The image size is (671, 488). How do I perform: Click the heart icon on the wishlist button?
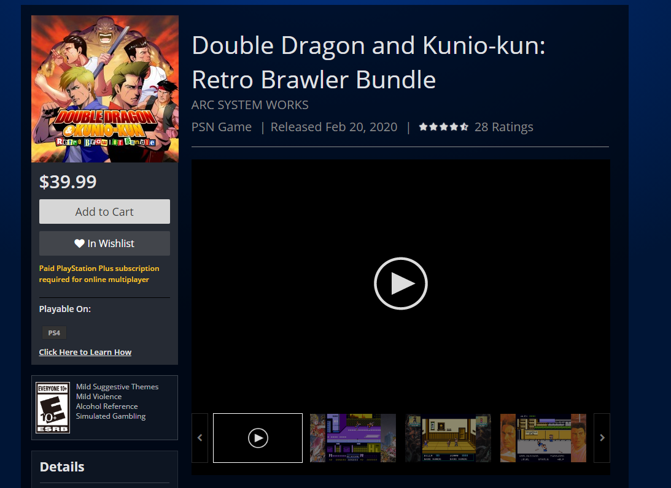point(79,243)
